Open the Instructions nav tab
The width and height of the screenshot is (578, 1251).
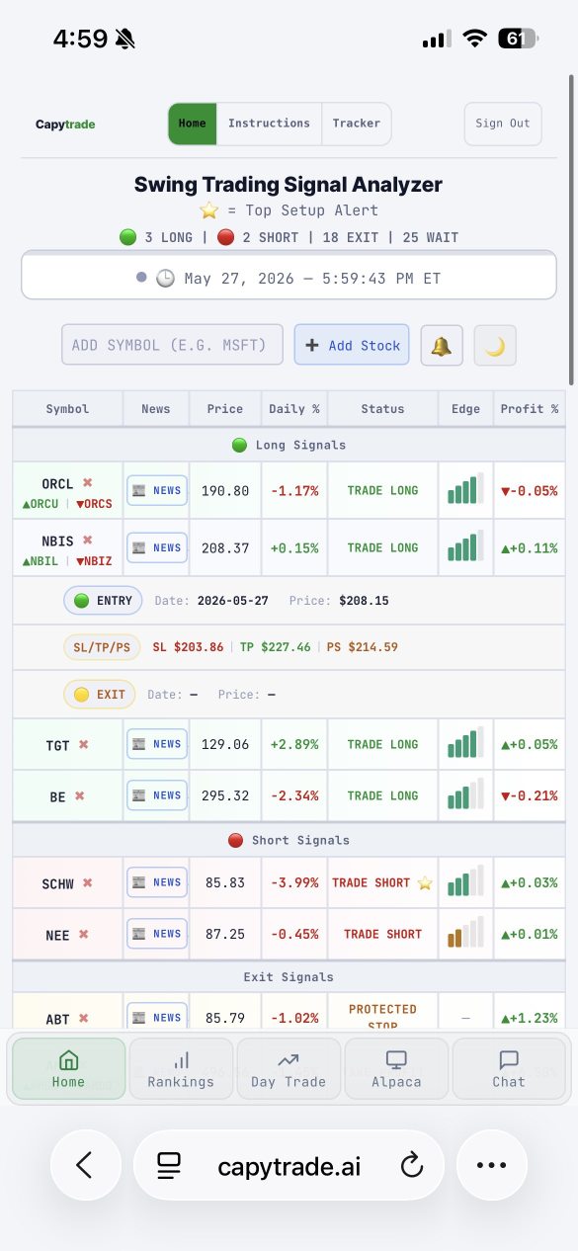pos(269,124)
